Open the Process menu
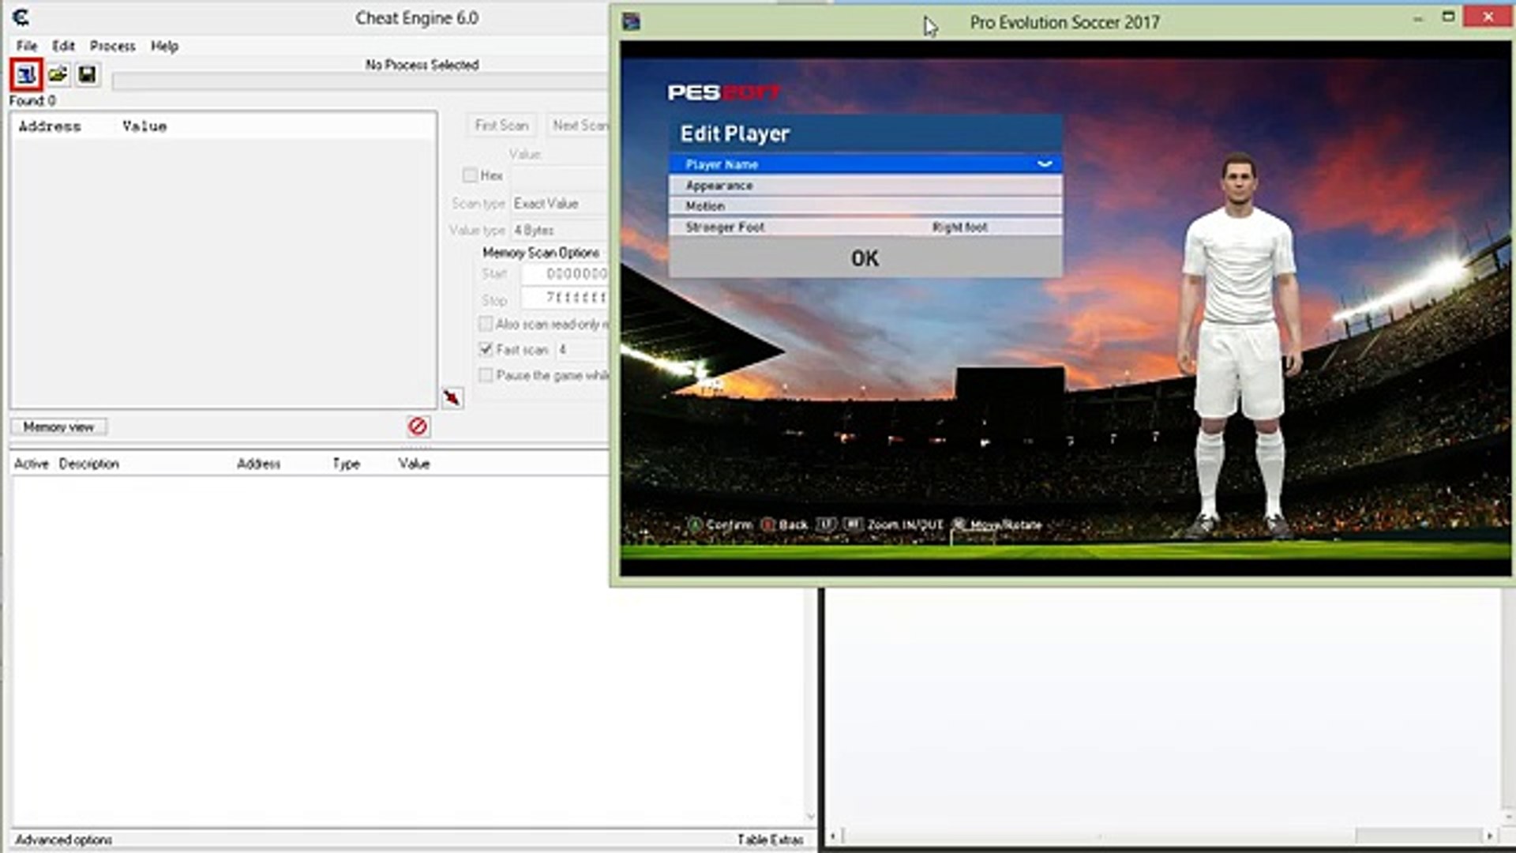The width and height of the screenshot is (1516, 853). pyautogui.click(x=112, y=46)
